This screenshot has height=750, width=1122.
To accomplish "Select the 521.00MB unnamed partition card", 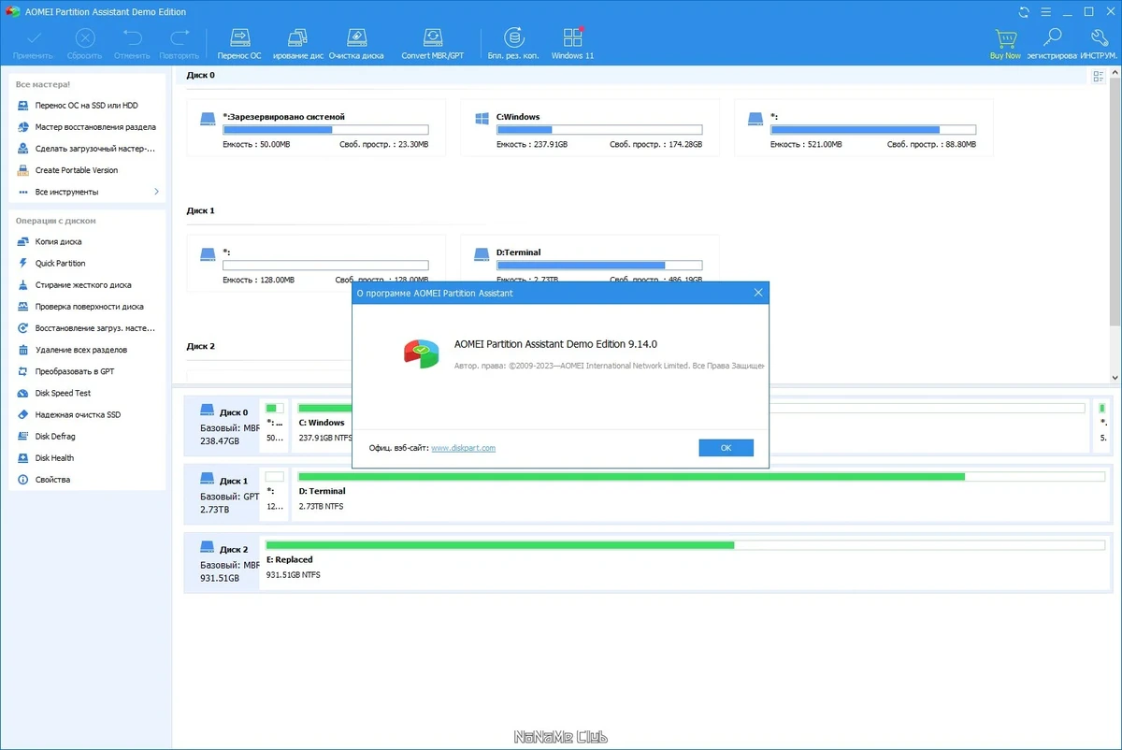I will [864, 127].
